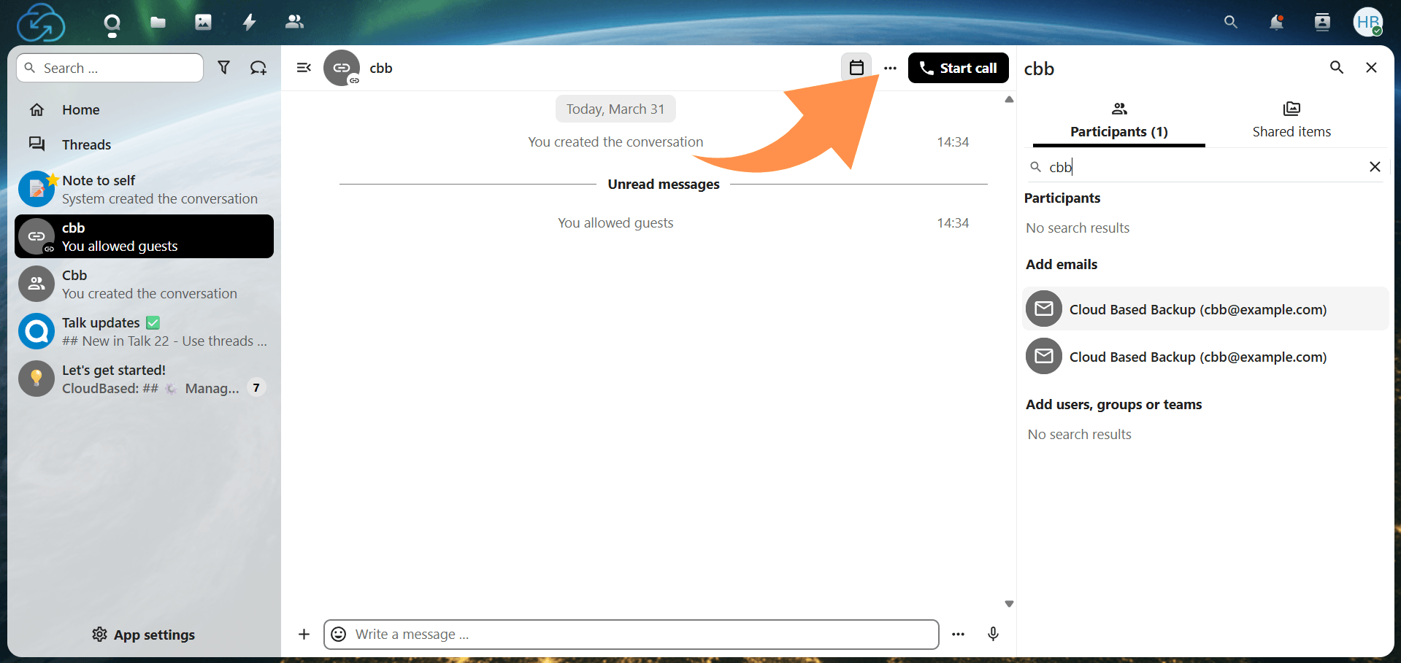The image size is (1401, 663).
Task: Click the microphone to record a voice message
Action: point(993,634)
